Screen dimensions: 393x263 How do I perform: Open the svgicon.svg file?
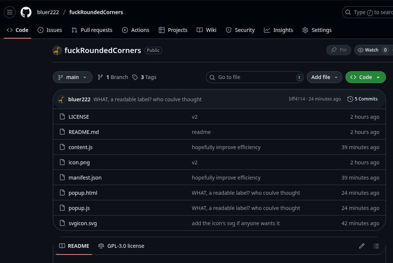coord(83,224)
